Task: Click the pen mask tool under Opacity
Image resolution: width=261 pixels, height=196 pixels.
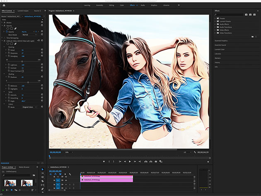Action: [x=15, y=28]
